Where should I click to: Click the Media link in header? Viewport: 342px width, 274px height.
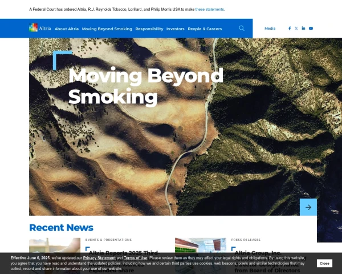click(x=270, y=29)
